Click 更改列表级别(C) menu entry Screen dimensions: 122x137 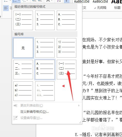tap(47, 106)
